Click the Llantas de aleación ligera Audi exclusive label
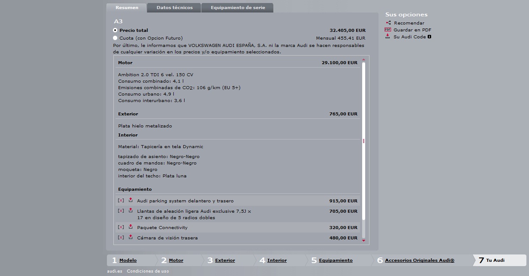Screen dimensions: 529x276 (x=194, y=214)
